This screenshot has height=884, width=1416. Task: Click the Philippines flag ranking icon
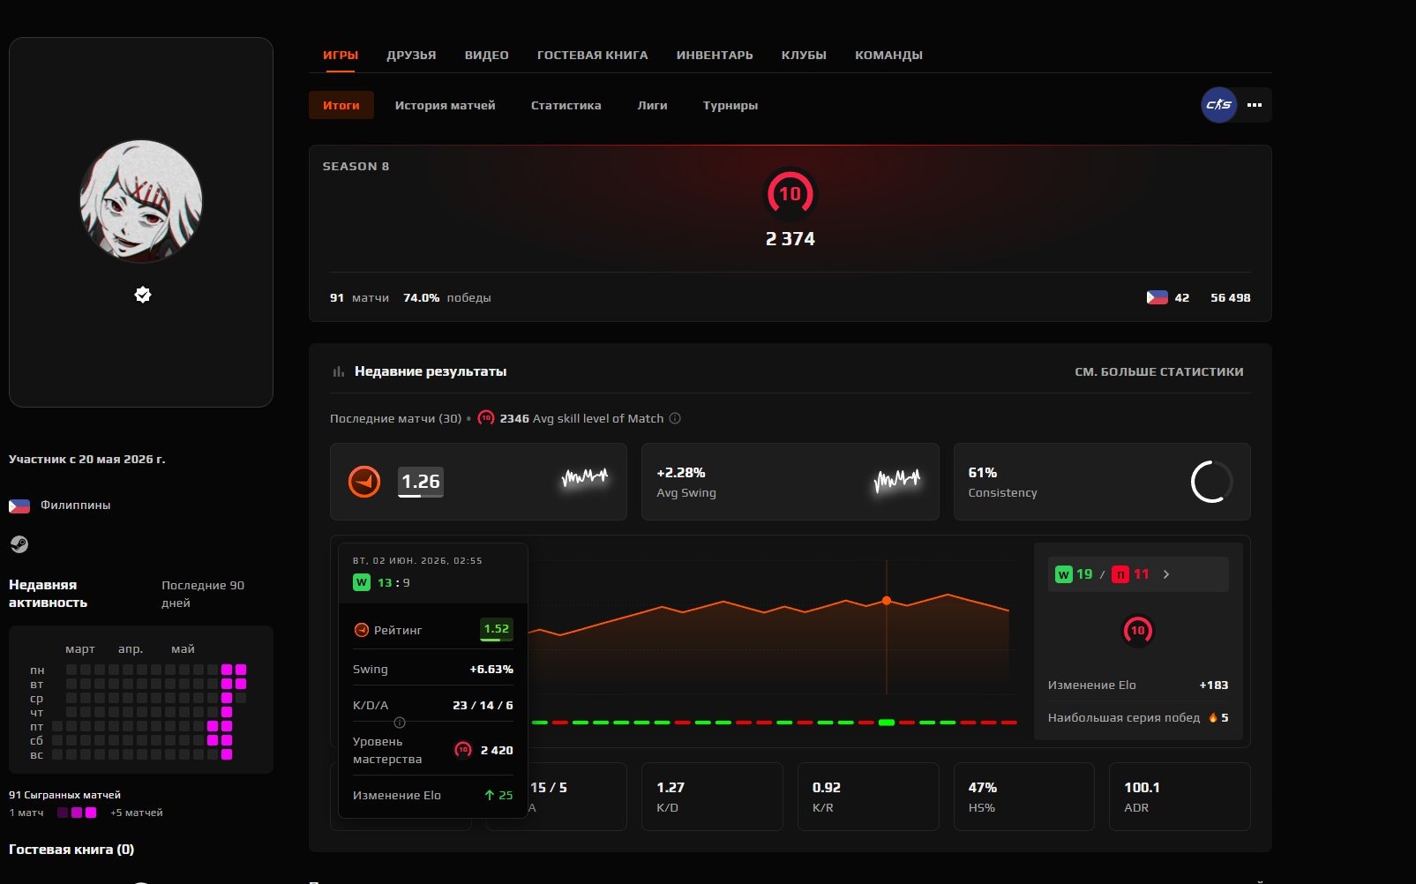coord(1157,297)
